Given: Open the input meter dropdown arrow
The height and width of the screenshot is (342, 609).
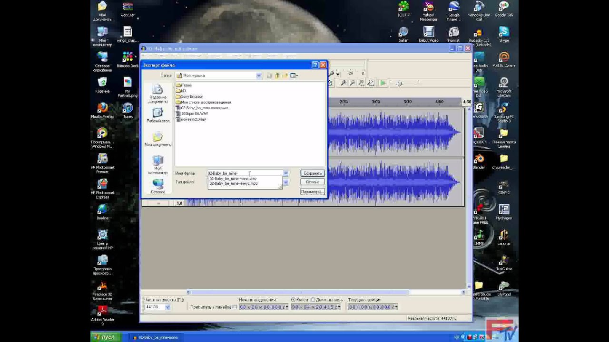Looking at the screenshot, I should click(x=338, y=74).
